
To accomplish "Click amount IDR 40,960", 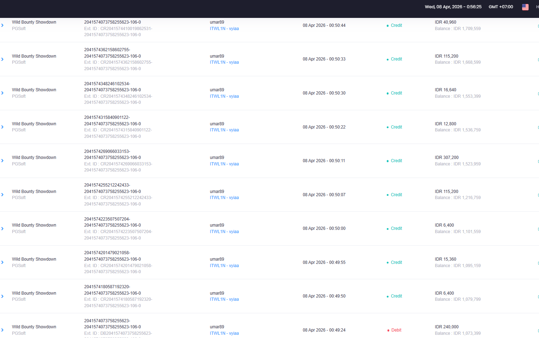I will [x=446, y=22].
